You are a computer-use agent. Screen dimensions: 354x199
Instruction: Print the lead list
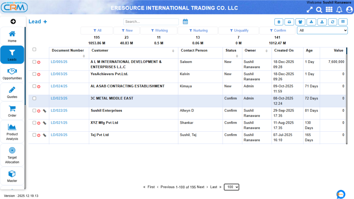tap(289, 22)
